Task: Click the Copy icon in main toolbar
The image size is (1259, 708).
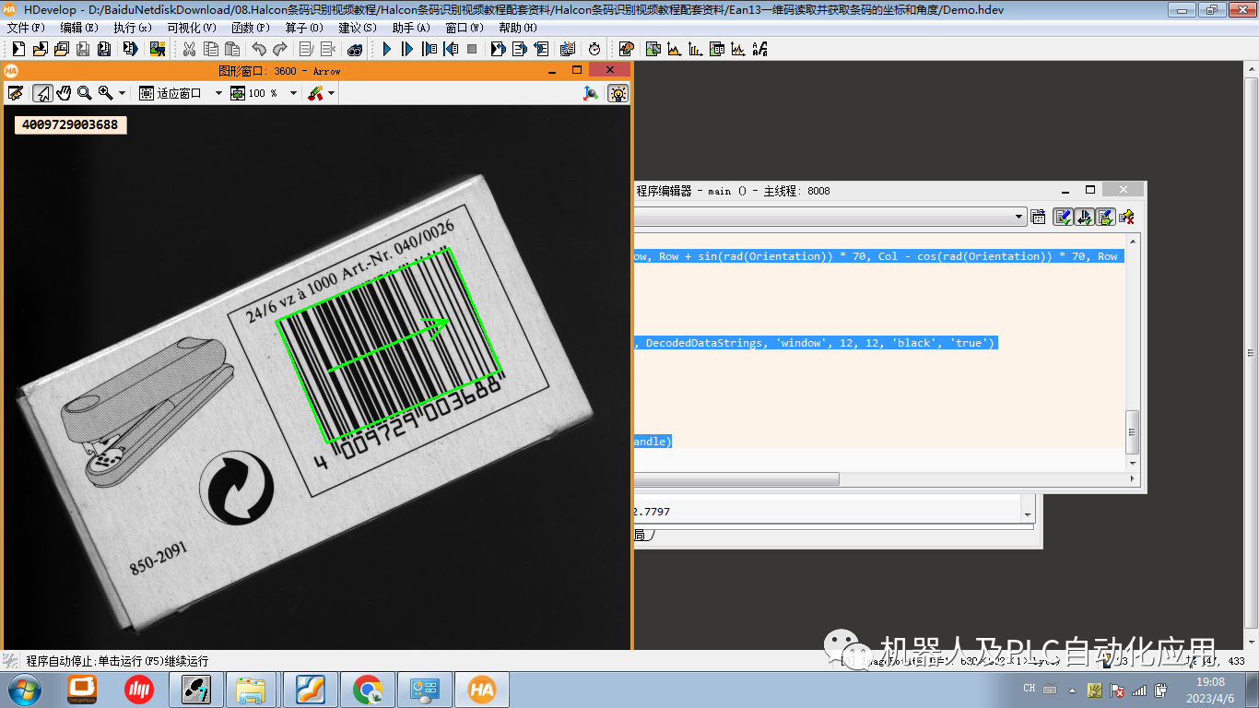Action: pos(211,49)
